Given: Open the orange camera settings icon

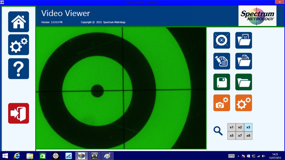Looking at the screenshot, I should coord(222,103).
